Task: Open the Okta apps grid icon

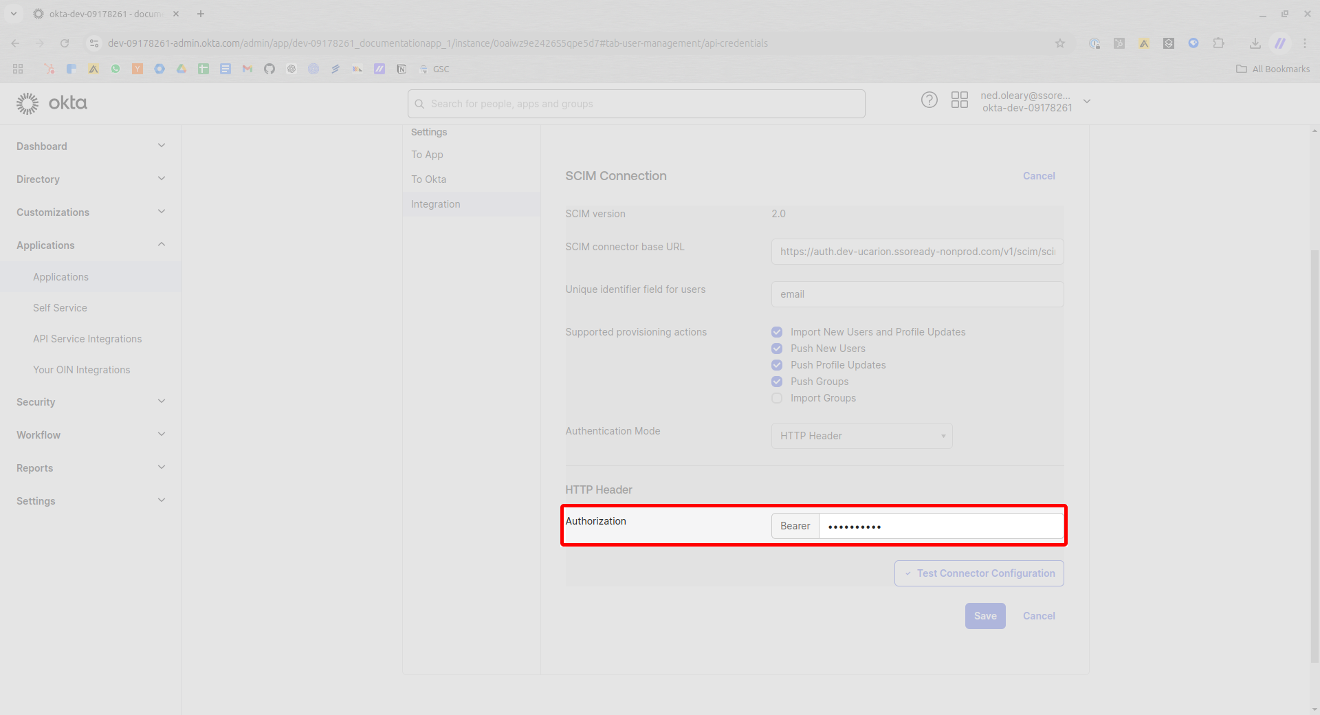Action: tap(959, 100)
